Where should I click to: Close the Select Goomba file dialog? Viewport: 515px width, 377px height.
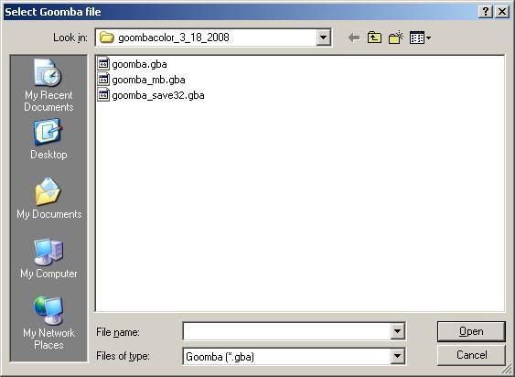(x=502, y=12)
